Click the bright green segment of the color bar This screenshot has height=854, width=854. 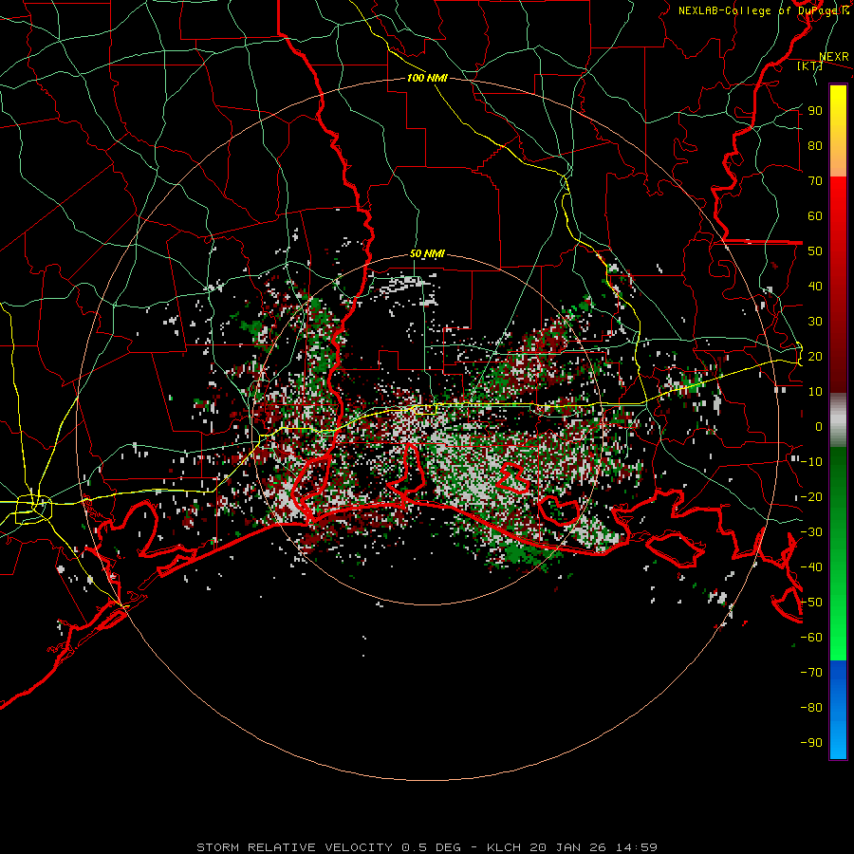838,626
